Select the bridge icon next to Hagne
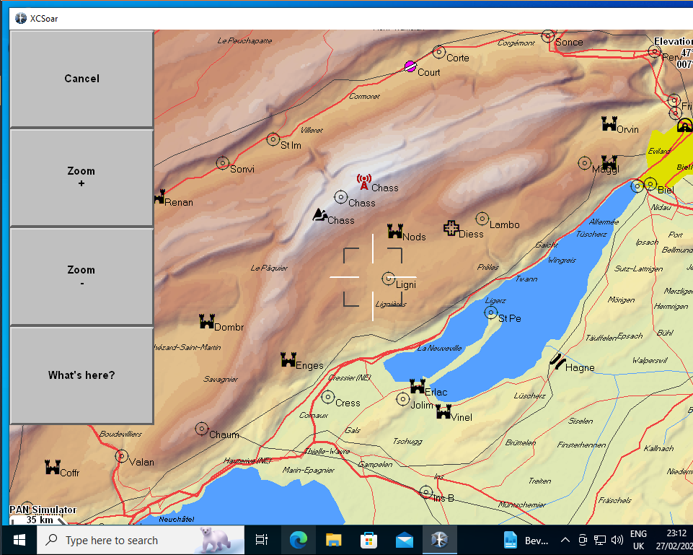The width and height of the screenshot is (693, 555). coord(557,362)
